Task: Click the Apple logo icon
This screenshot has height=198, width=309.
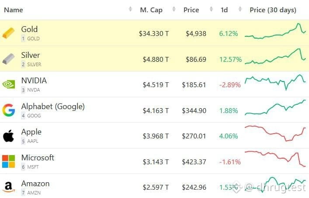Action: coord(8,136)
